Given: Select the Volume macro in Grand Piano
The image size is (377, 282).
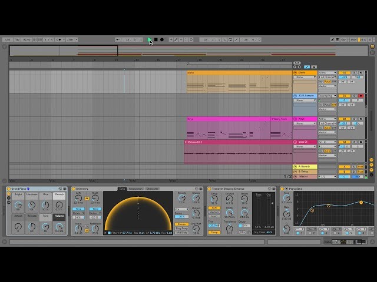Looking at the screenshot, I should (x=59, y=217).
